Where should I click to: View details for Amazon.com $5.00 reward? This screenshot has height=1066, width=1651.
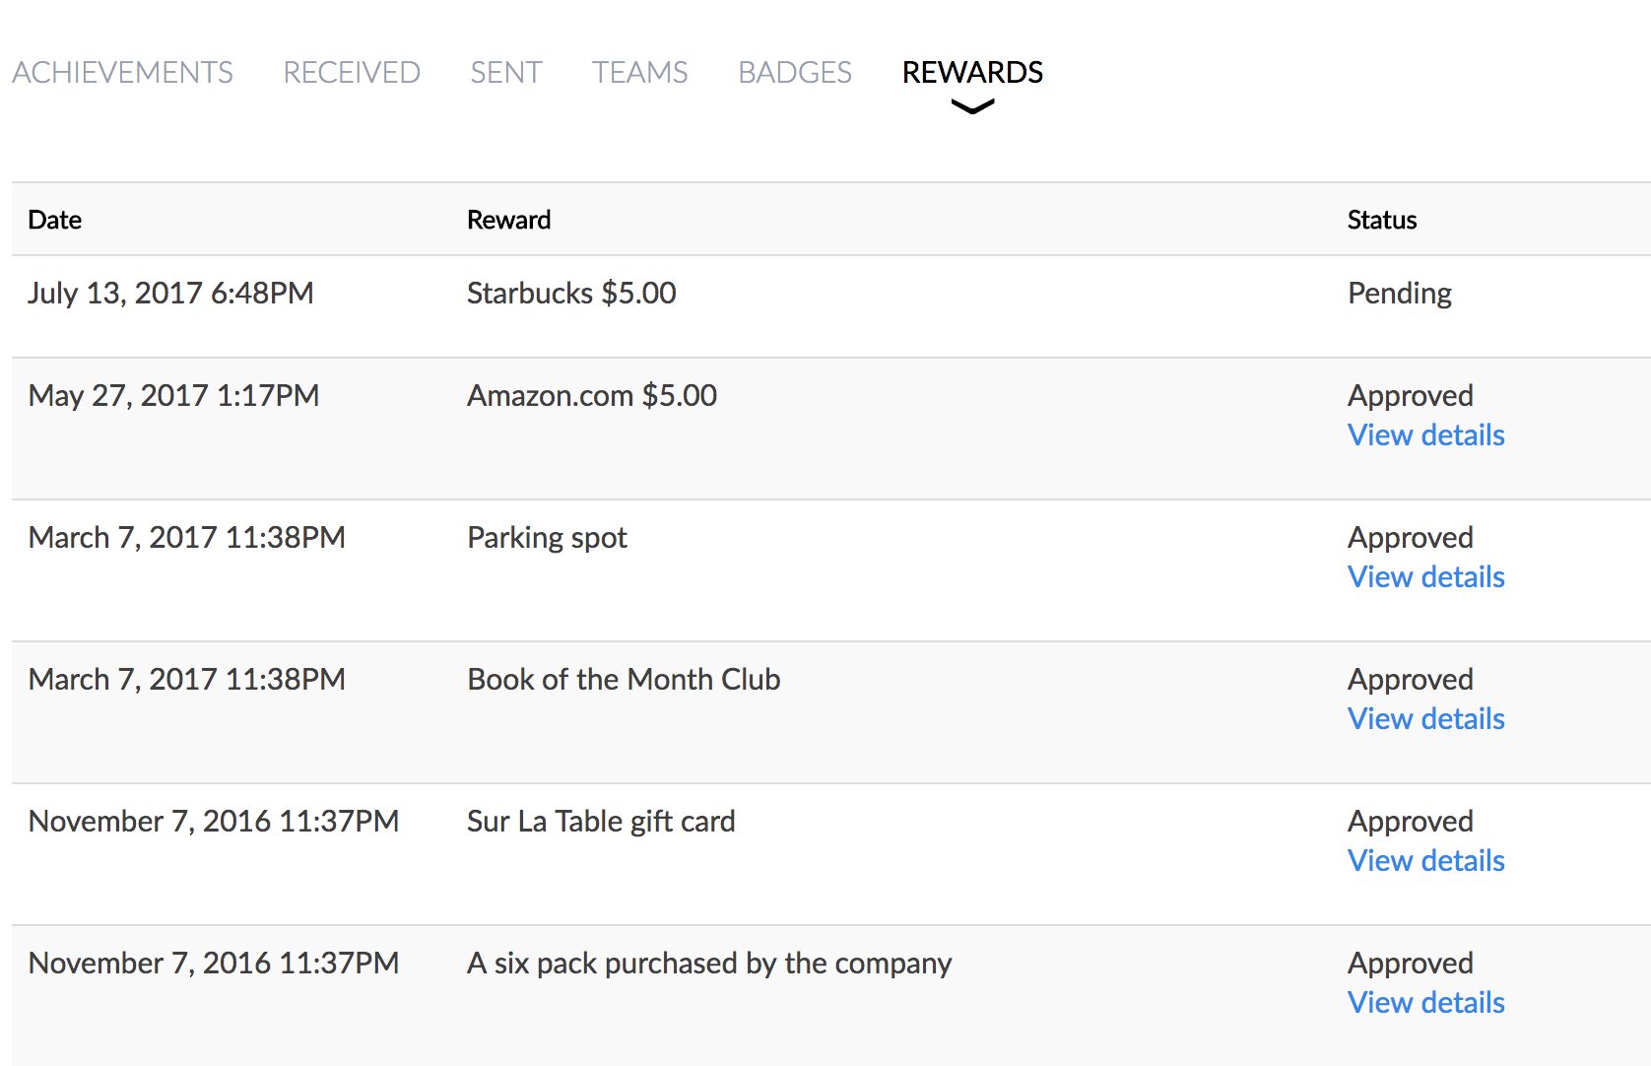point(1424,434)
